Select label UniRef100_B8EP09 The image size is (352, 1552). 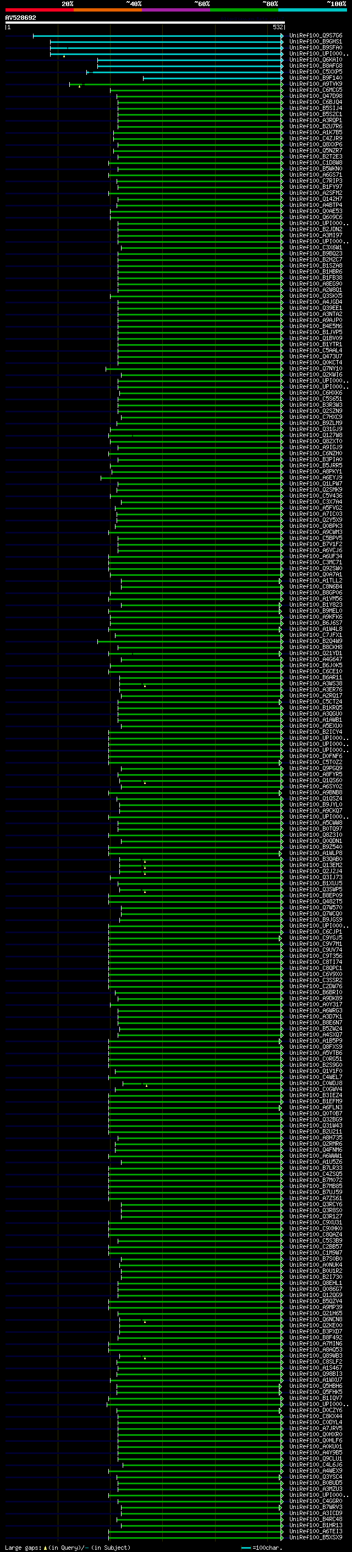click(x=316, y=895)
